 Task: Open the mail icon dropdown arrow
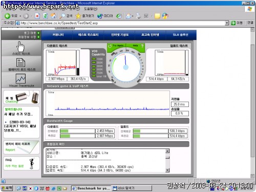point(133,16)
